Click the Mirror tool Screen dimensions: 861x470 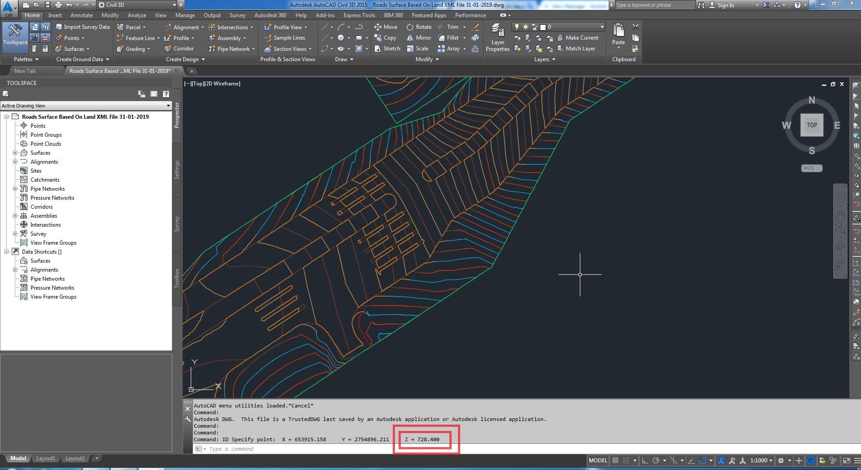pyautogui.click(x=419, y=38)
